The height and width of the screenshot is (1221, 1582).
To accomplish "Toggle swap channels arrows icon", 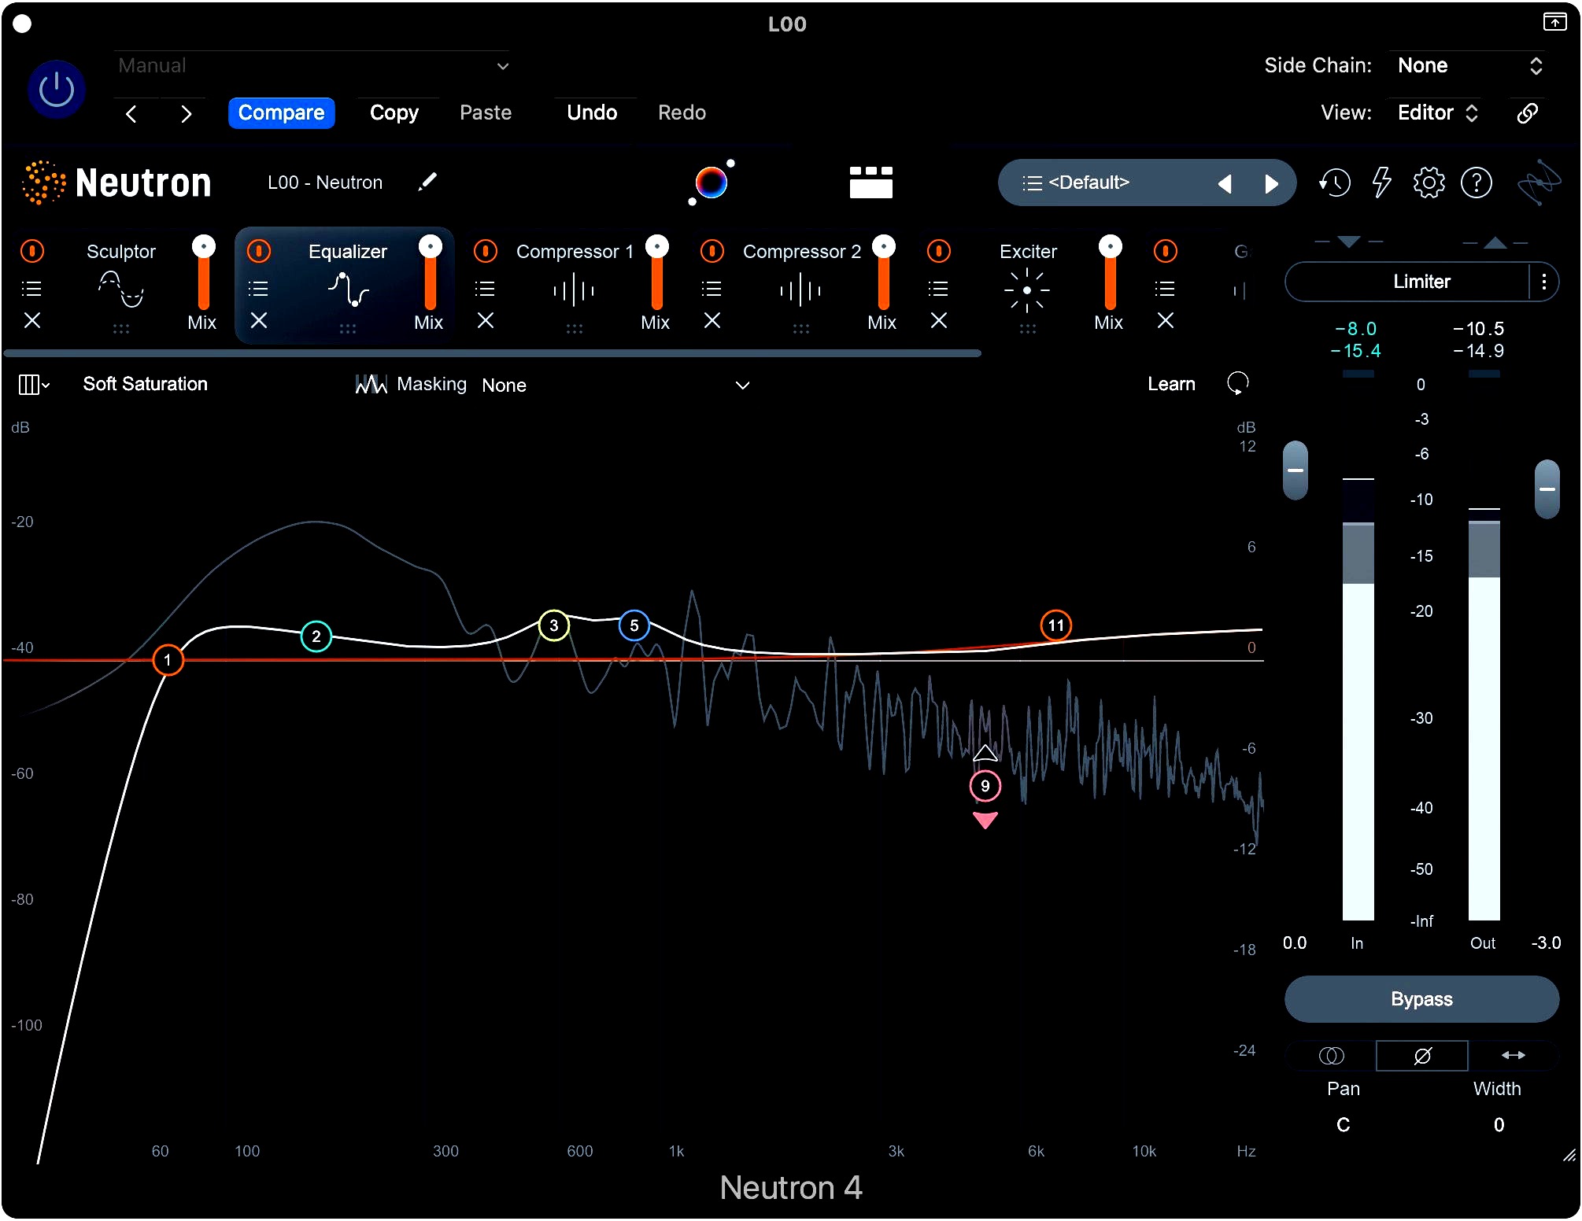I will point(1514,1056).
